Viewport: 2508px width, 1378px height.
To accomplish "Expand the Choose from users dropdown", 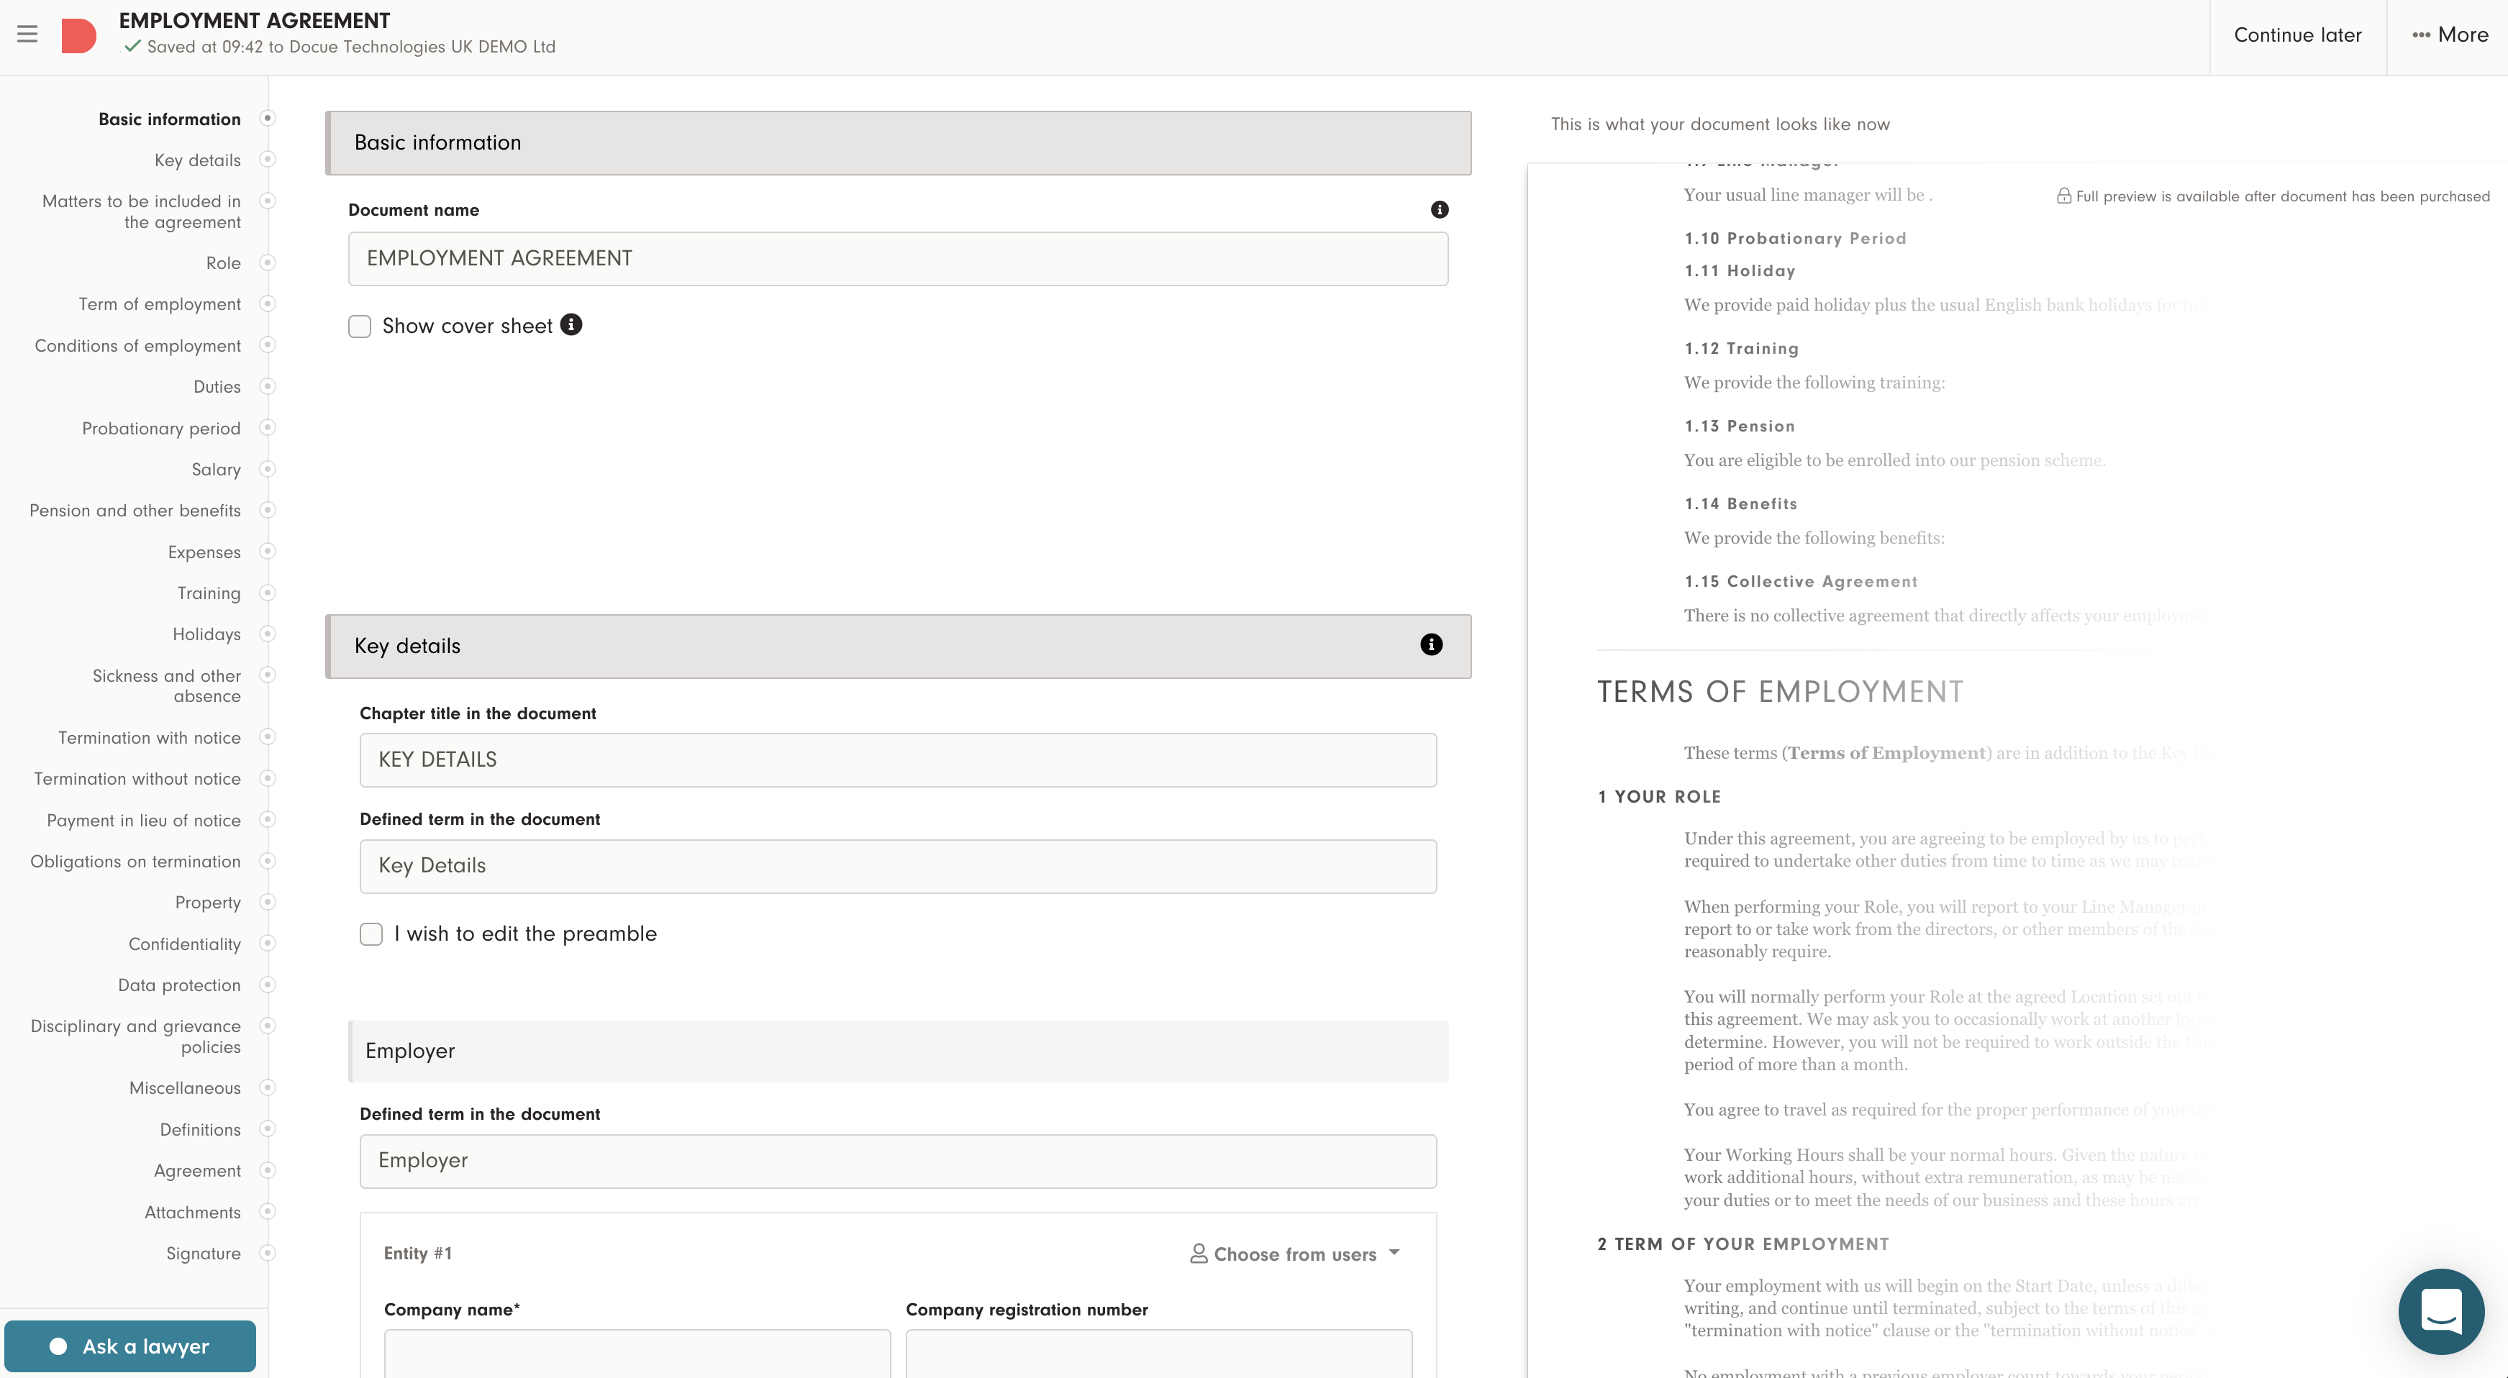I will pyautogui.click(x=1296, y=1254).
